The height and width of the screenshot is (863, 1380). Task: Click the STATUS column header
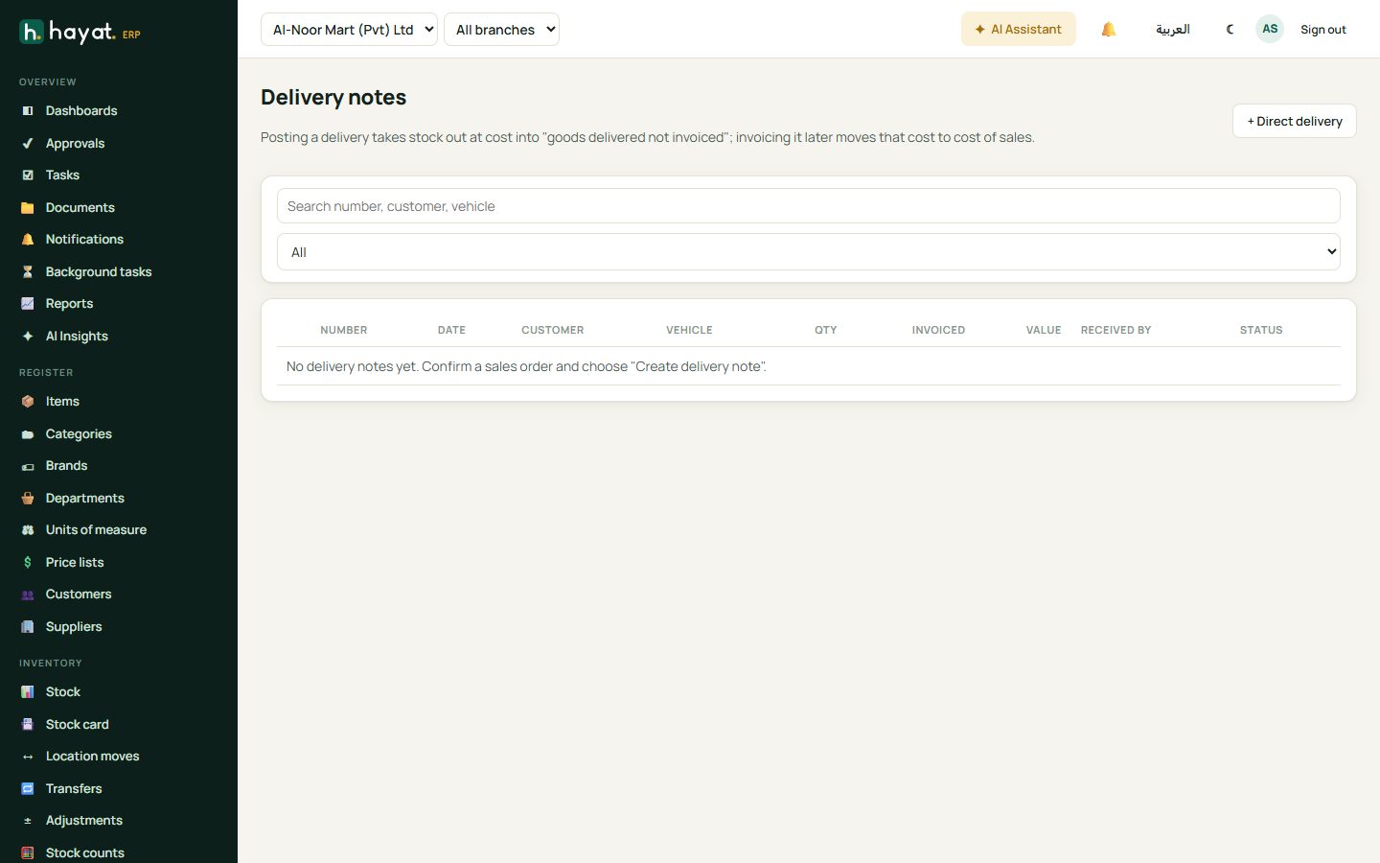point(1260,330)
